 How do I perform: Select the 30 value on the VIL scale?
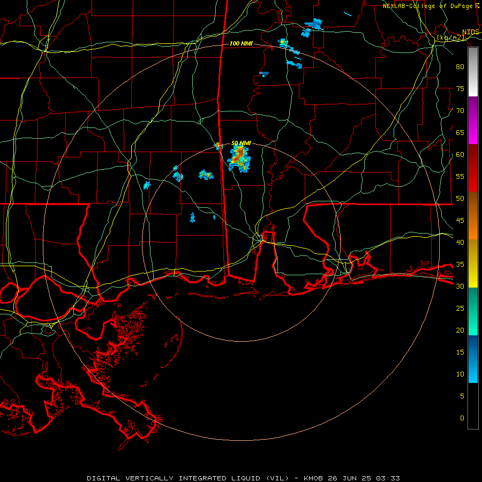pyautogui.click(x=460, y=287)
